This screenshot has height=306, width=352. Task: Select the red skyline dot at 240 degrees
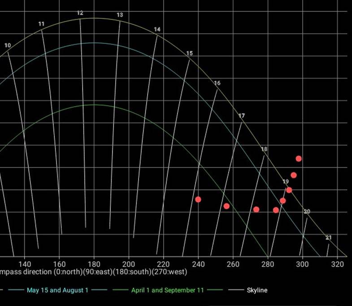[198, 199]
